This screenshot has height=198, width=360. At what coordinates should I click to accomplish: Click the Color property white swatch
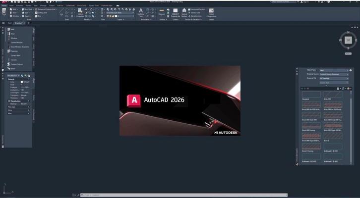22,82
